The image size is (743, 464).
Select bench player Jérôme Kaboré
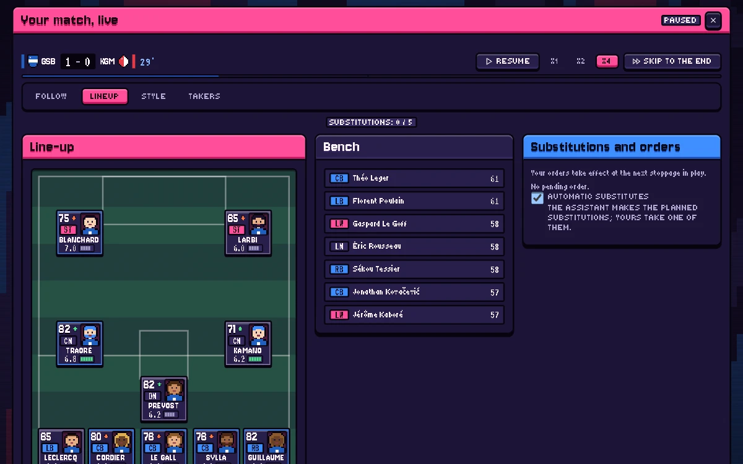414,315
